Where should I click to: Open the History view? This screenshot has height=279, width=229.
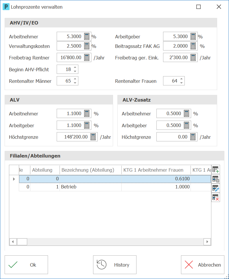[x=115, y=265]
